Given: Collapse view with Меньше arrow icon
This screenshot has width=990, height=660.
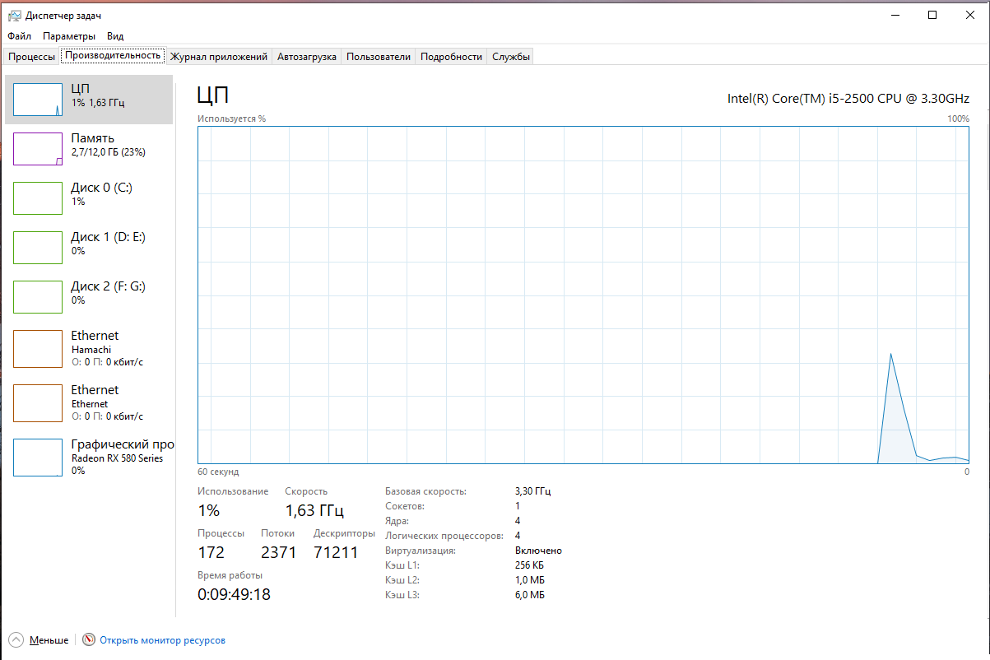Looking at the screenshot, I should (16, 640).
